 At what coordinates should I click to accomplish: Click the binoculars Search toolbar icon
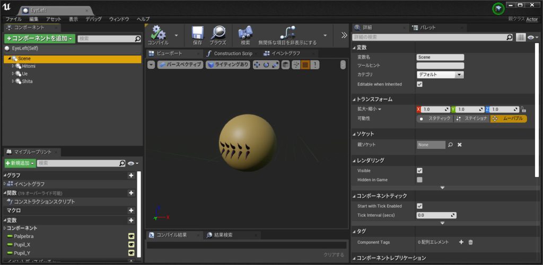[245, 33]
